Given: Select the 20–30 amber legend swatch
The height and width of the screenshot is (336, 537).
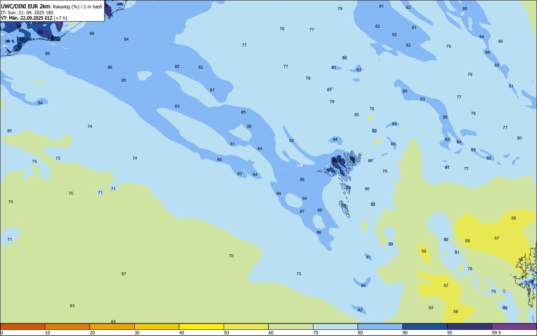Looking at the screenshot, I should [x=112, y=326].
